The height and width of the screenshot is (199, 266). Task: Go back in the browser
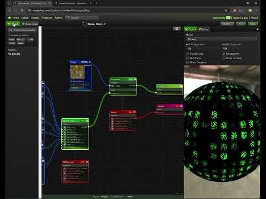[10, 11]
